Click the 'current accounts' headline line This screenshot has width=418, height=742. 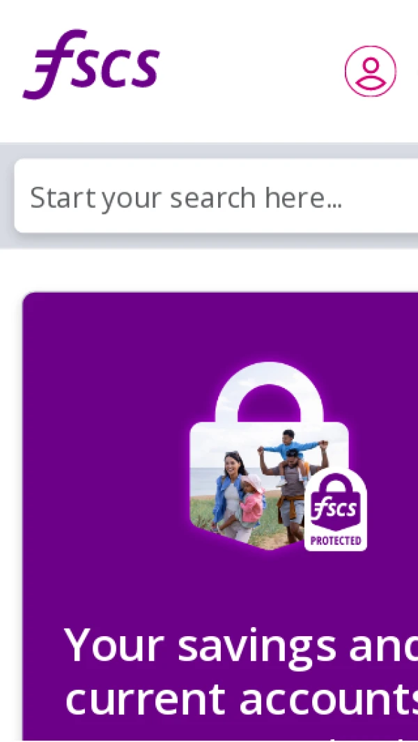click(242, 698)
